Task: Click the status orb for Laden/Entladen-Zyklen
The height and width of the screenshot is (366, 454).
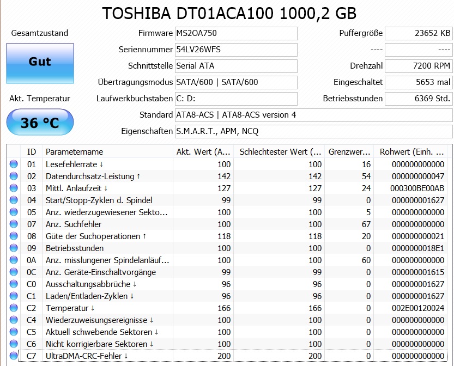Action: pyautogui.click(x=14, y=296)
